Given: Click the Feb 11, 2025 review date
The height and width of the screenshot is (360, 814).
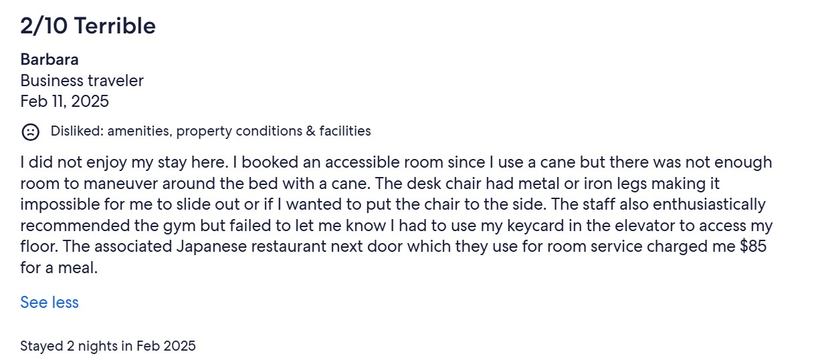Looking at the screenshot, I should coord(65,102).
